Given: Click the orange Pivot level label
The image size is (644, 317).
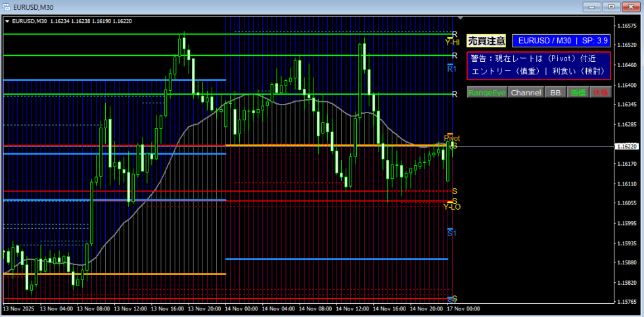Looking at the screenshot, I should [x=451, y=138].
